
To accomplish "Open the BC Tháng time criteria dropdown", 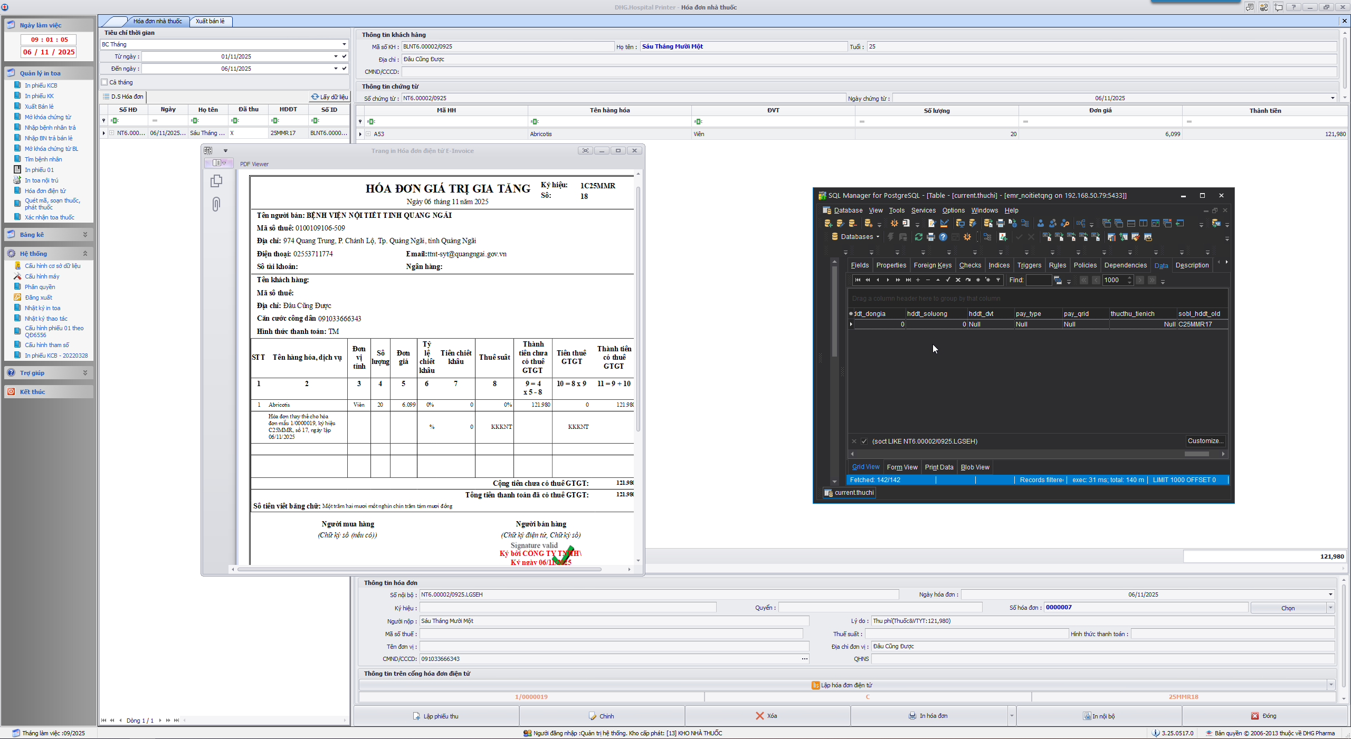I will tap(344, 44).
